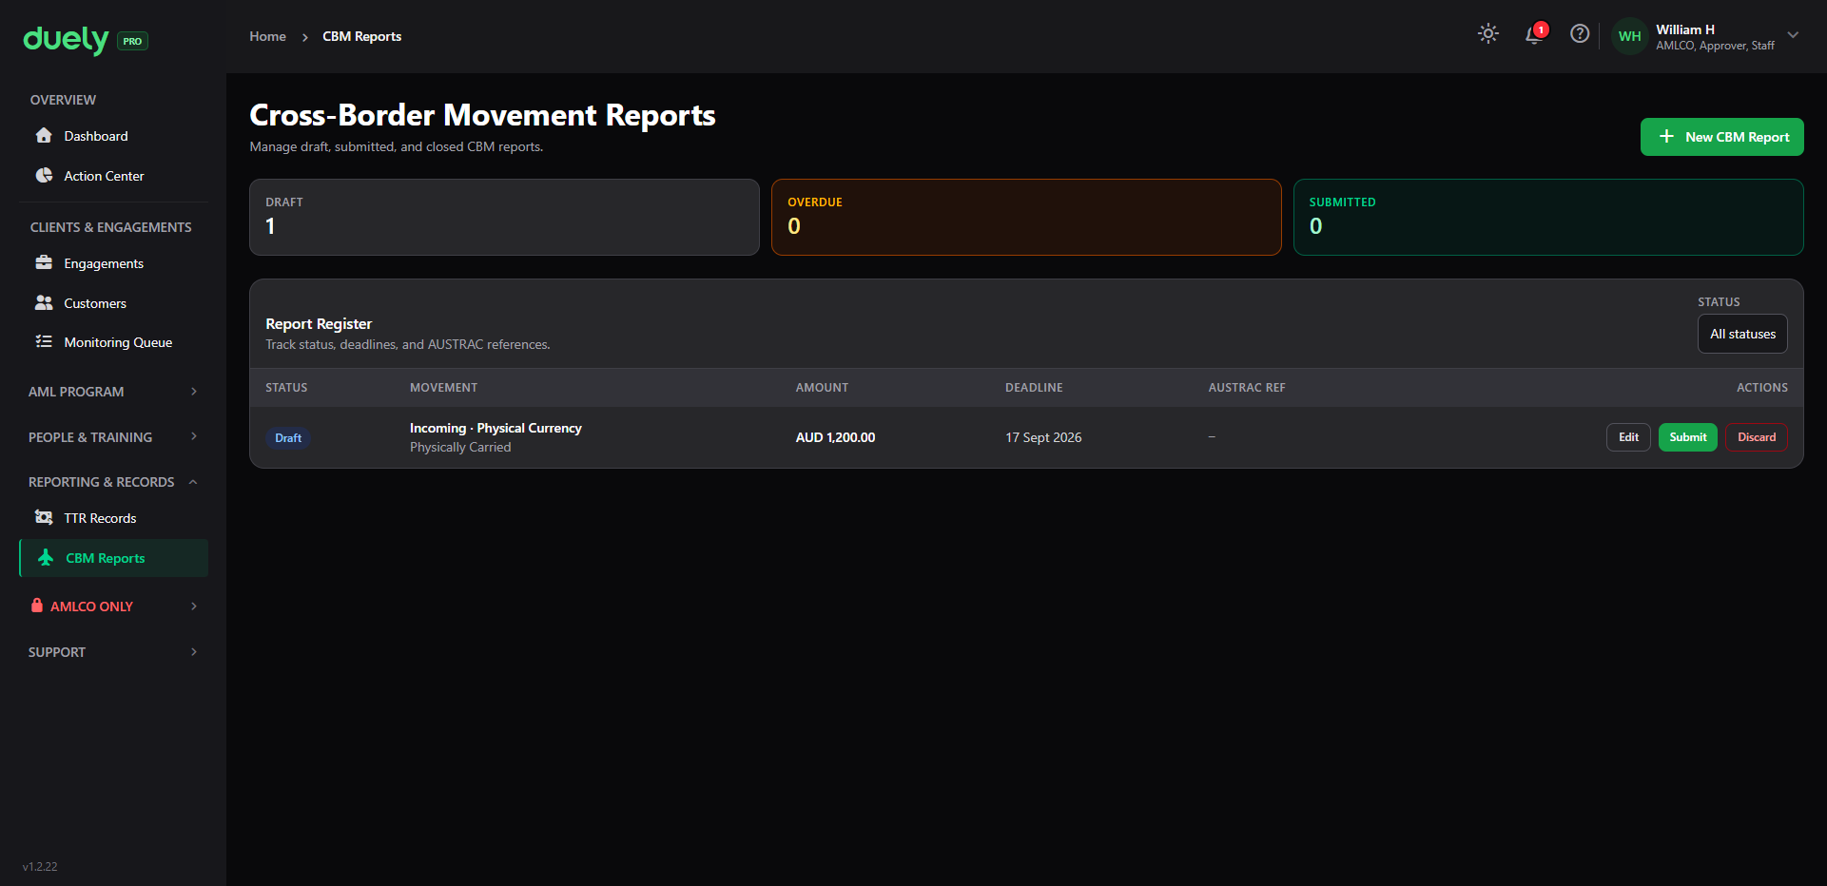Image resolution: width=1827 pixels, height=886 pixels.
Task: Click the CBM Reports airplane icon
Action: coord(46,557)
